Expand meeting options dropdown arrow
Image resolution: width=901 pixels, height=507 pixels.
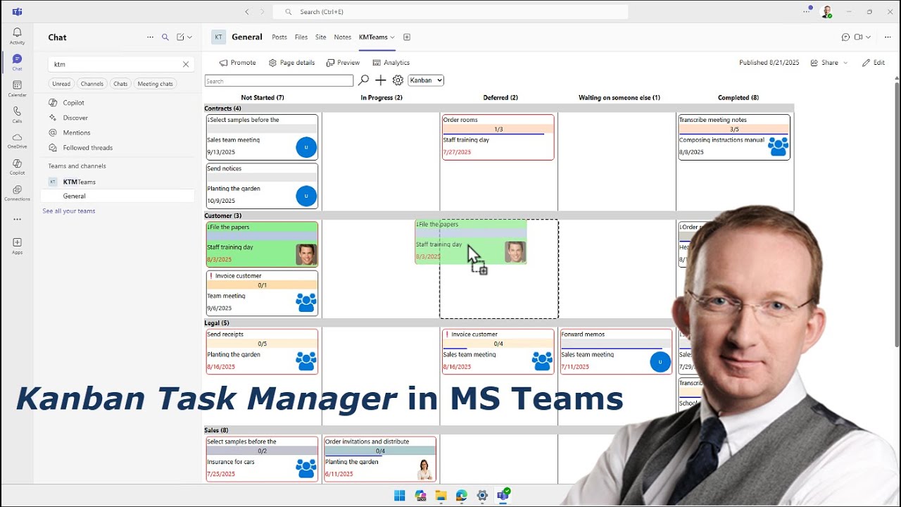pos(868,37)
